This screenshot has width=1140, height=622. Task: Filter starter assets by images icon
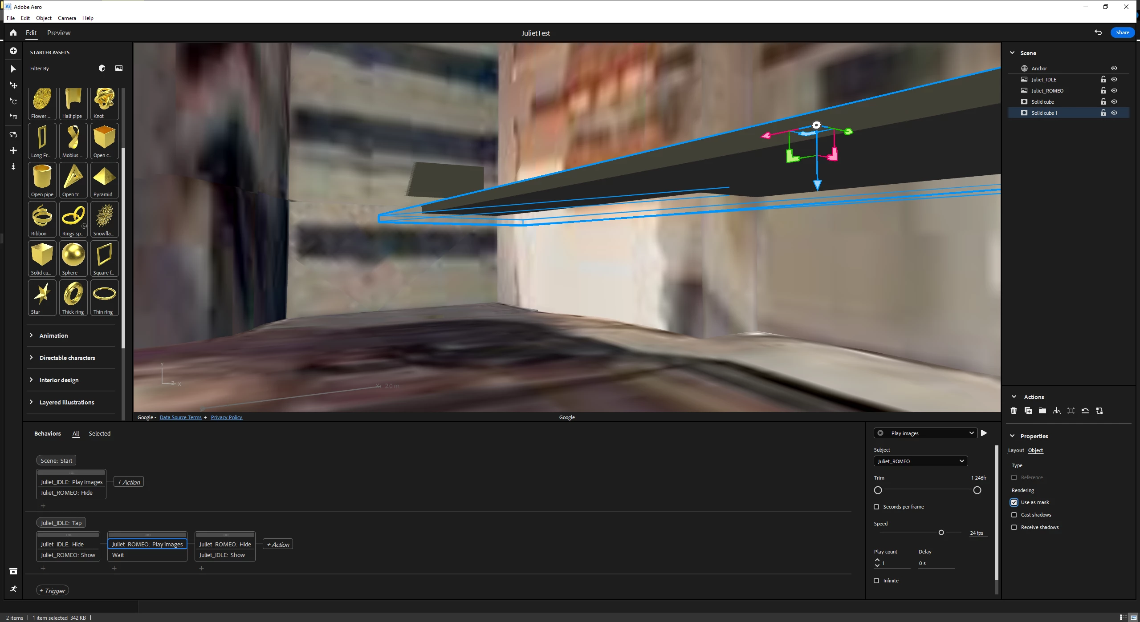pyautogui.click(x=119, y=68)
